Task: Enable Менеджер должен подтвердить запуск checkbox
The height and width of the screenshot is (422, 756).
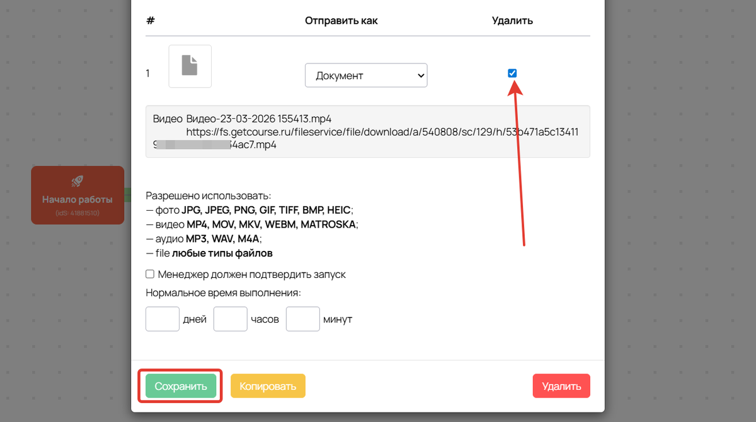Action: pyautogui.click(x=150, y=274)
